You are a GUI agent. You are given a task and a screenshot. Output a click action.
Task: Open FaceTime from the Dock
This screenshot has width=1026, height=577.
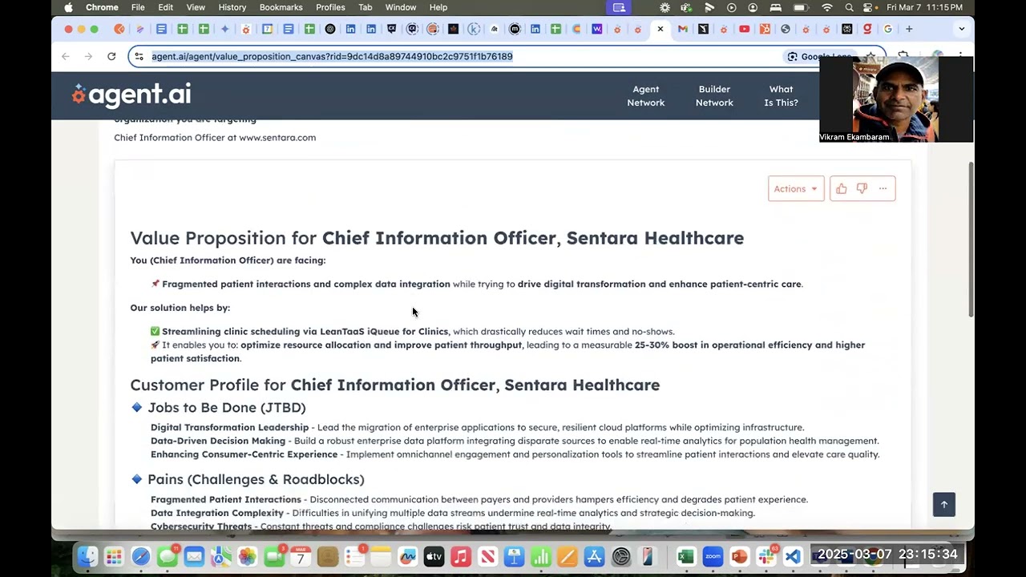(x=274, y=556)
